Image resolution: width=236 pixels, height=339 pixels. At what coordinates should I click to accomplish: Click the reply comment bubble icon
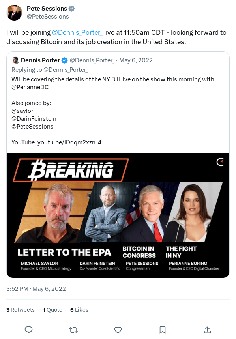click(28, 330)
